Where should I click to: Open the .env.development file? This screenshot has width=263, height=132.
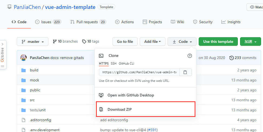[x=45, y=130]
